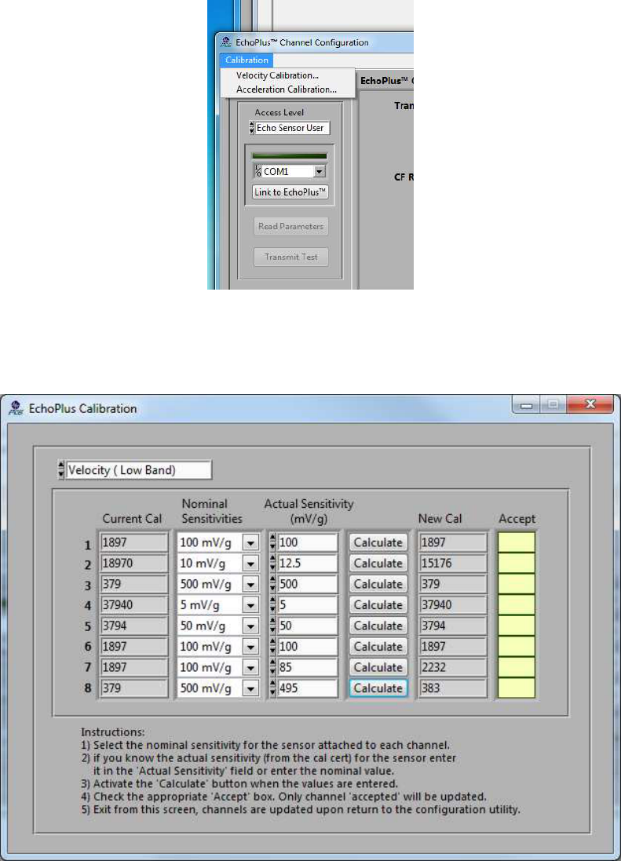This screenshot has width=621, height=861.
Task: Click the EchoPlus Calibration title bar icon
Action: [16, 408]
